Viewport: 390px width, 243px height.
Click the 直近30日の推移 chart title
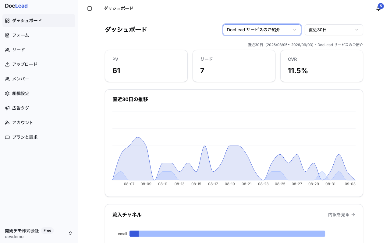(x=130, y=99)
